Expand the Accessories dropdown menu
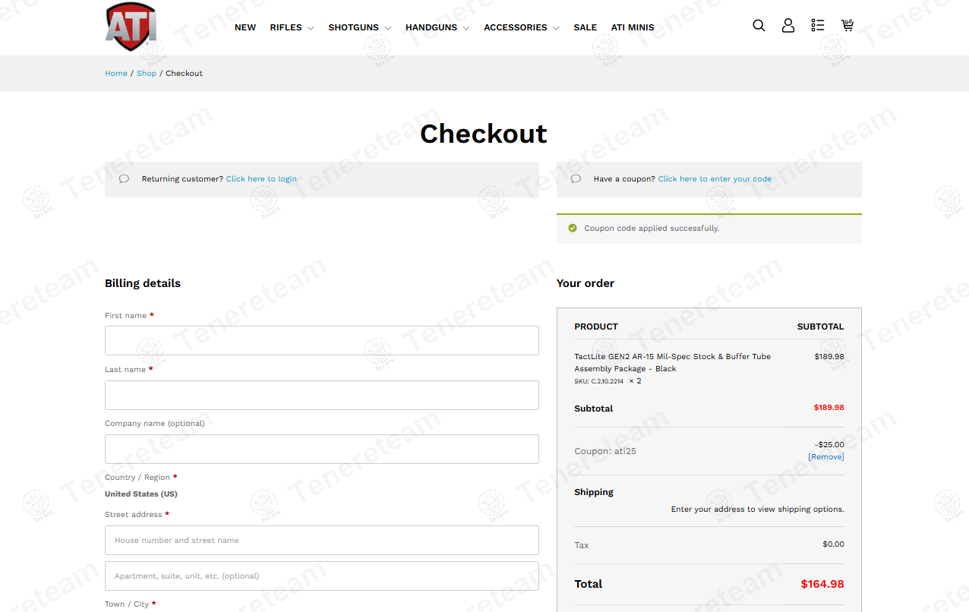Viewport: 969px width, 612px height. [521, 27]
